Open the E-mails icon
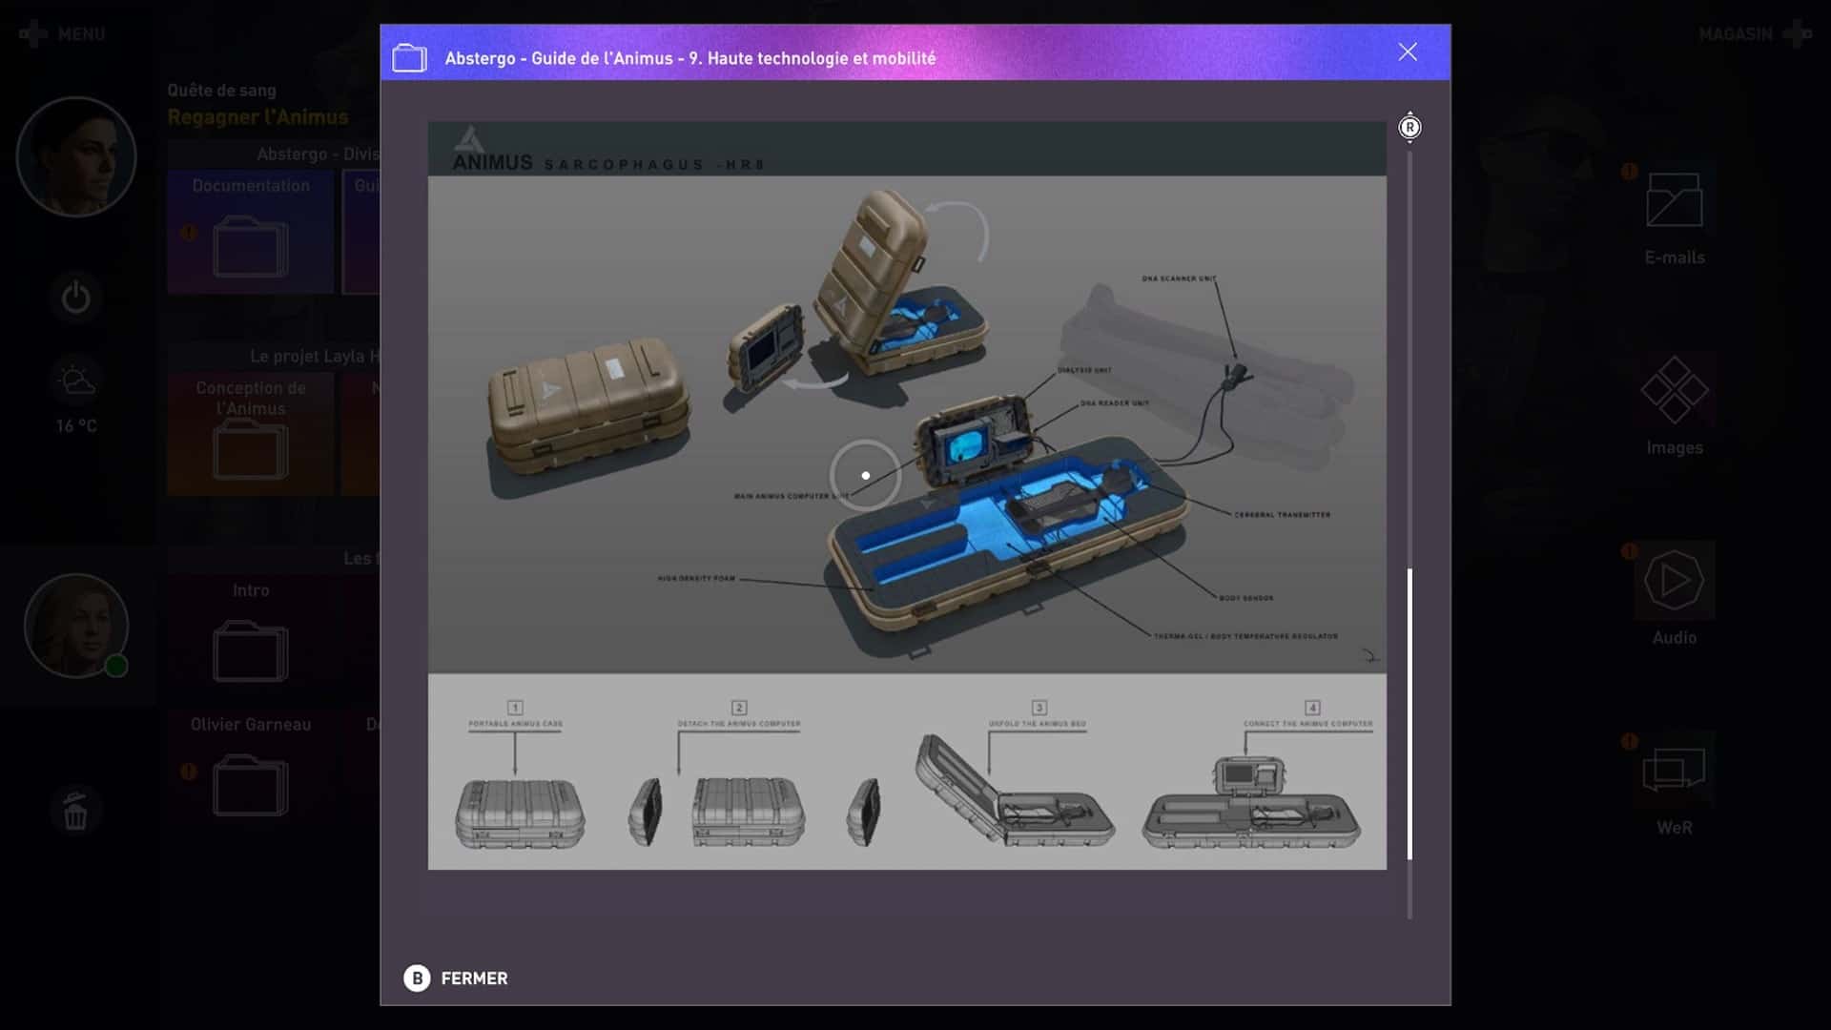1831x1030 pixels. tap(1674, 201)
